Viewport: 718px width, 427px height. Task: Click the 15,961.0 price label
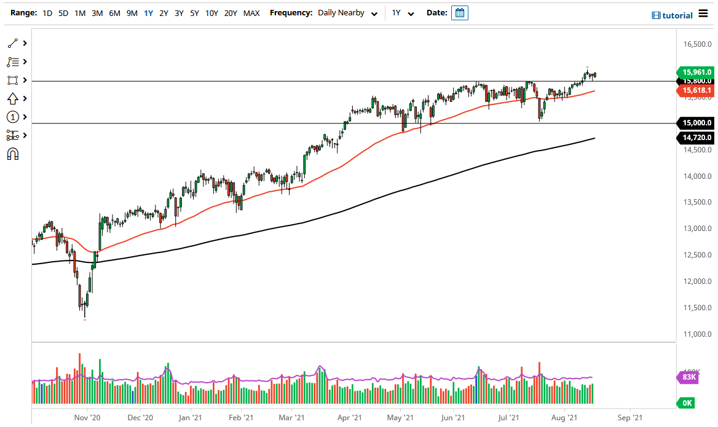(696, 72)
